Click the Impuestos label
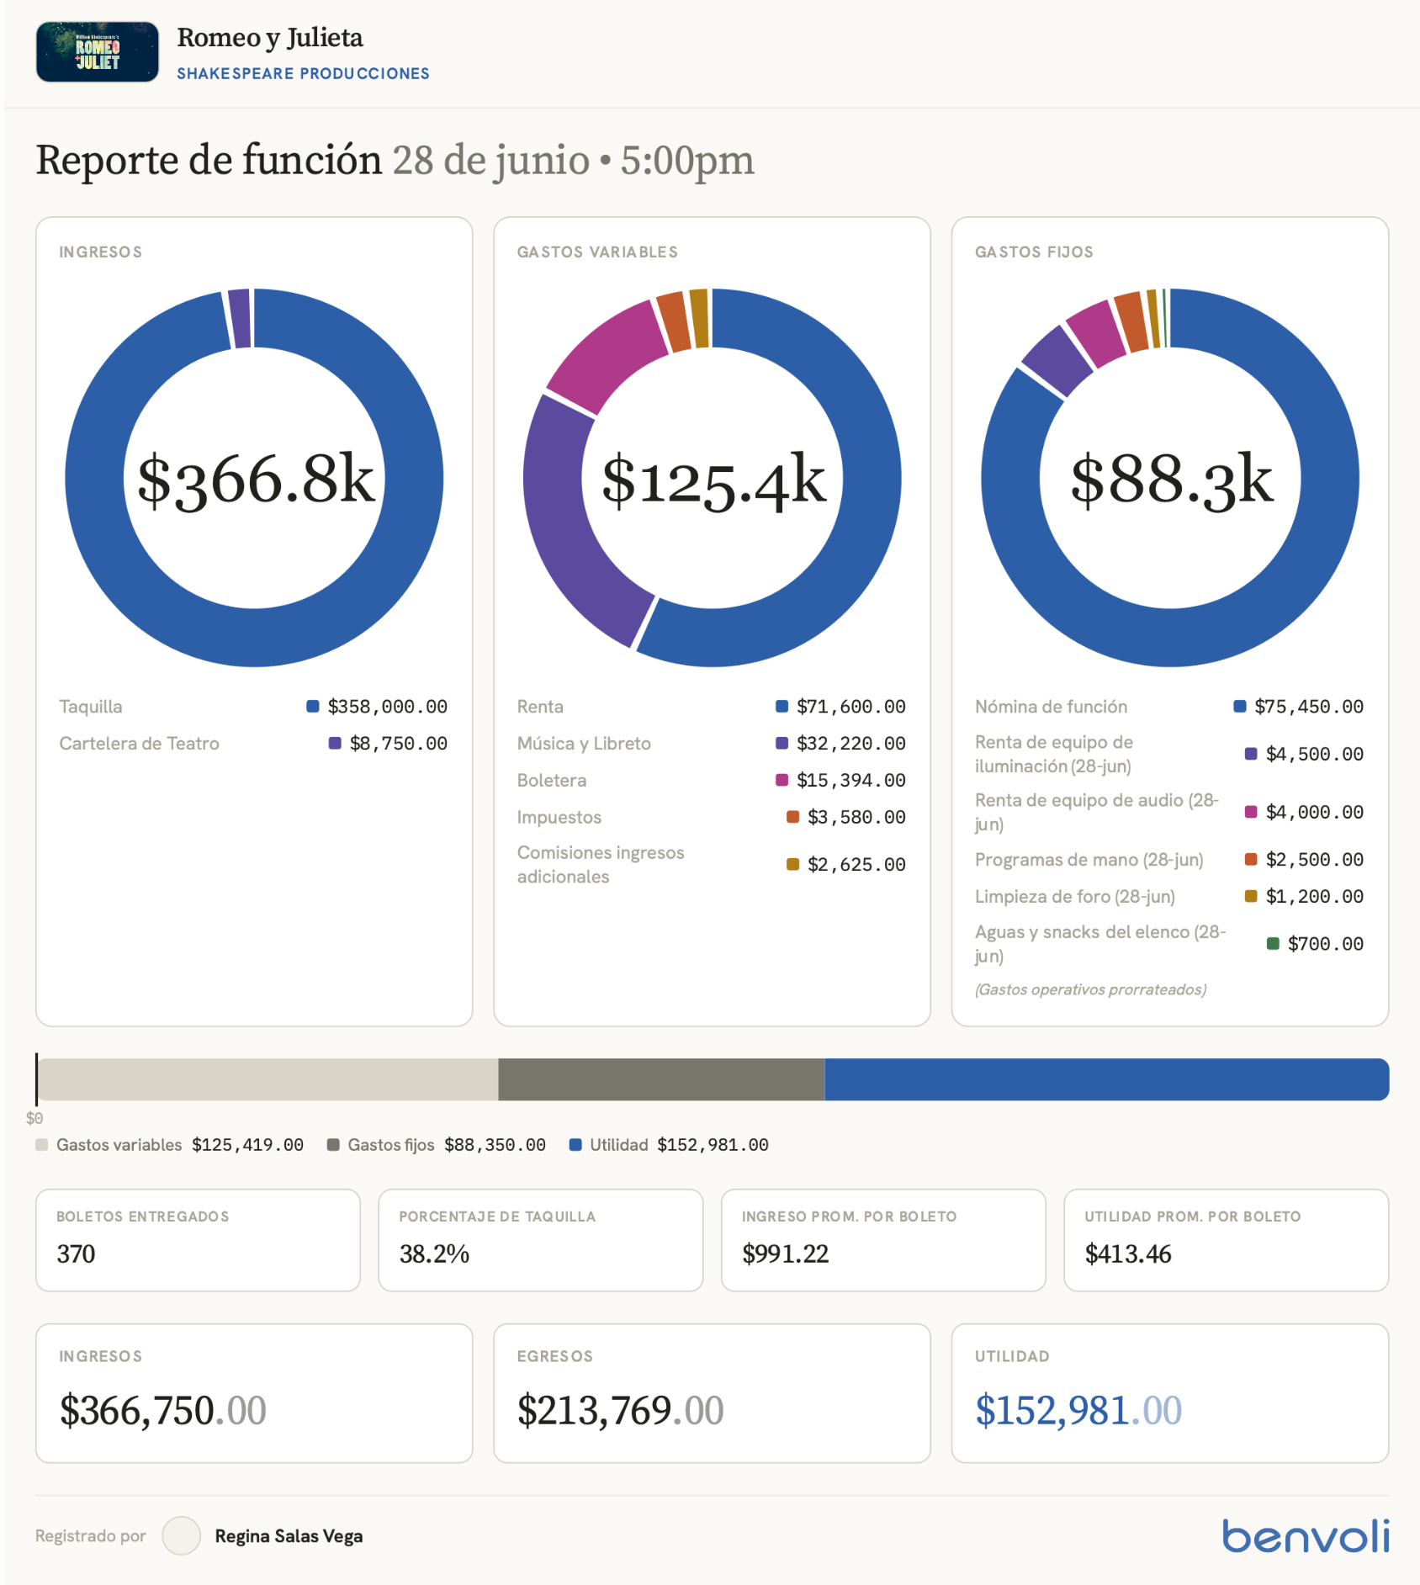1420x1585 pixels. (559, 818)
